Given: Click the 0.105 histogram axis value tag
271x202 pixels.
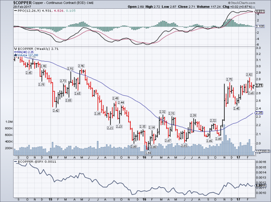Looking at the screenshot, I should [x=260, y=26].
